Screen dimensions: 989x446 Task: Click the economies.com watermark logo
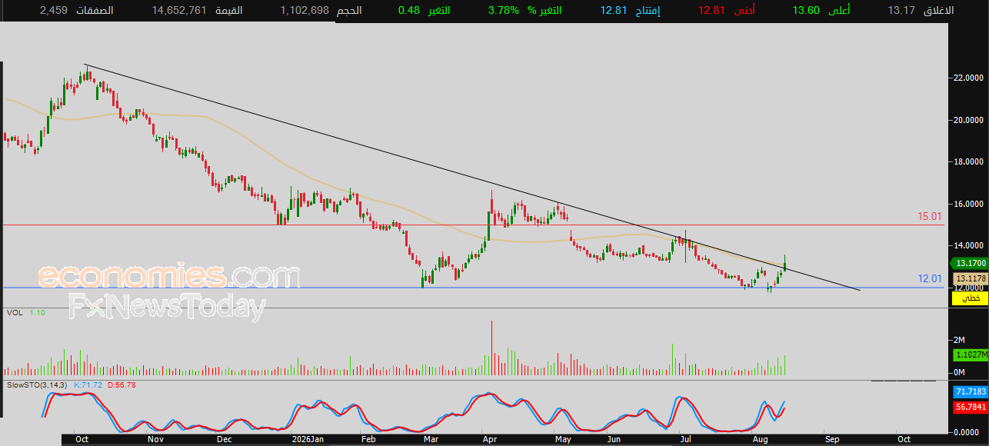tap(169, 276)
